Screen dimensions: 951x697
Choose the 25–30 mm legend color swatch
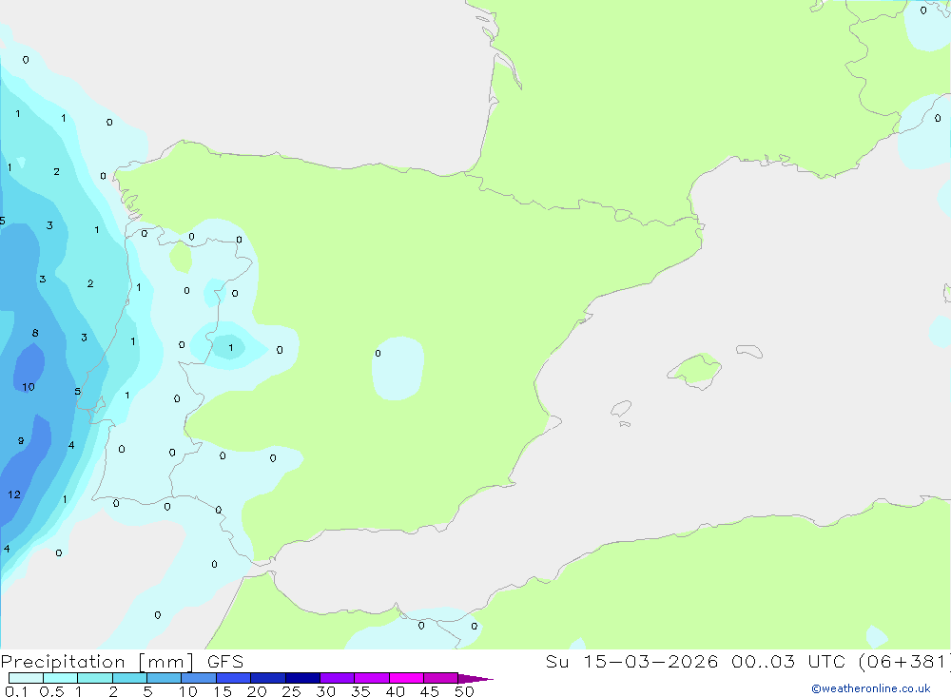tap(302, 678)
